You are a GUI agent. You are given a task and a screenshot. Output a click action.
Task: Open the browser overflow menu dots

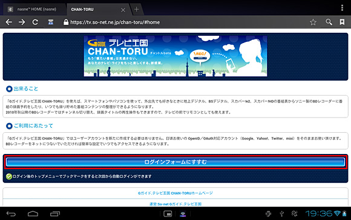(342, 8)
